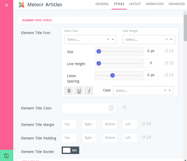Click the Margin Top field
The width and height of the screenshot is (187, 161).
coord(69,124)
